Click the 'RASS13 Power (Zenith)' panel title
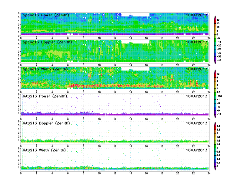The height and width of the screenshot is (186, 240). 45,96
